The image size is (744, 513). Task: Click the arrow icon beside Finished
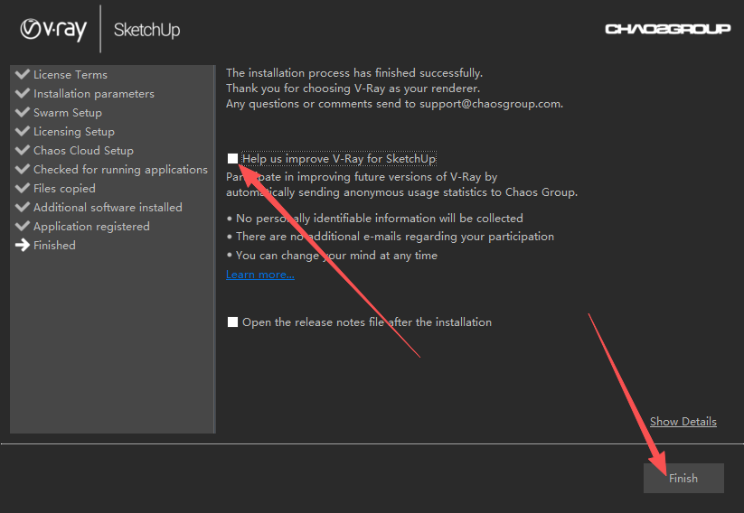(23, 245)
